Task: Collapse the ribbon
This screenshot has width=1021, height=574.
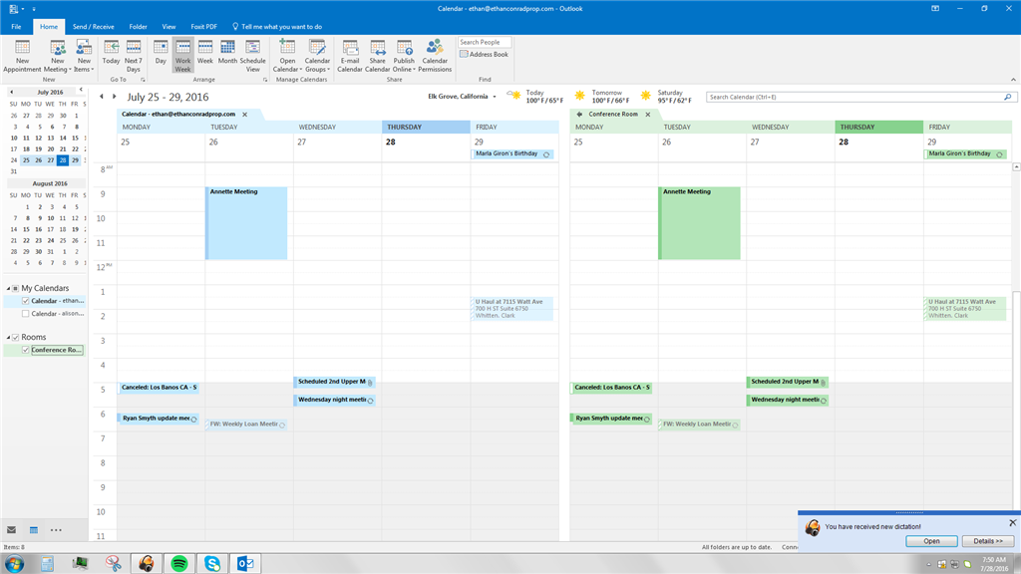Action: click(1013, 80)
